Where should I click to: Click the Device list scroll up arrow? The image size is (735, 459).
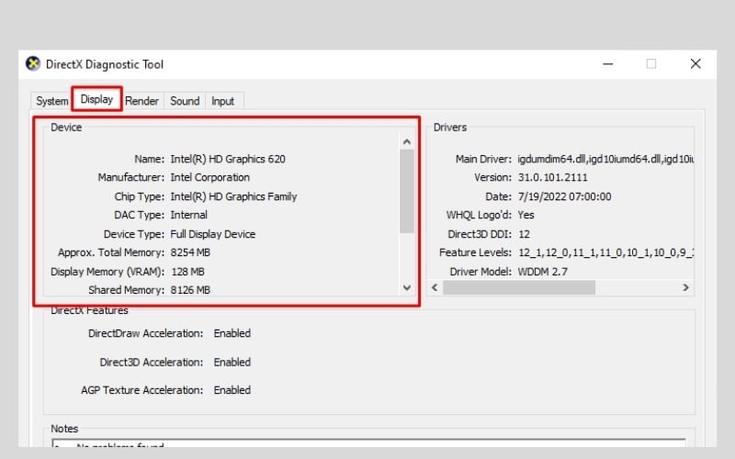tap(407, 142)
